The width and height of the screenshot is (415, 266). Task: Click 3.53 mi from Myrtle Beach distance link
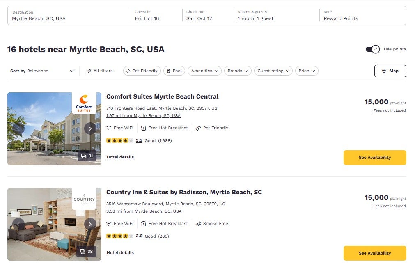point(144,211)
